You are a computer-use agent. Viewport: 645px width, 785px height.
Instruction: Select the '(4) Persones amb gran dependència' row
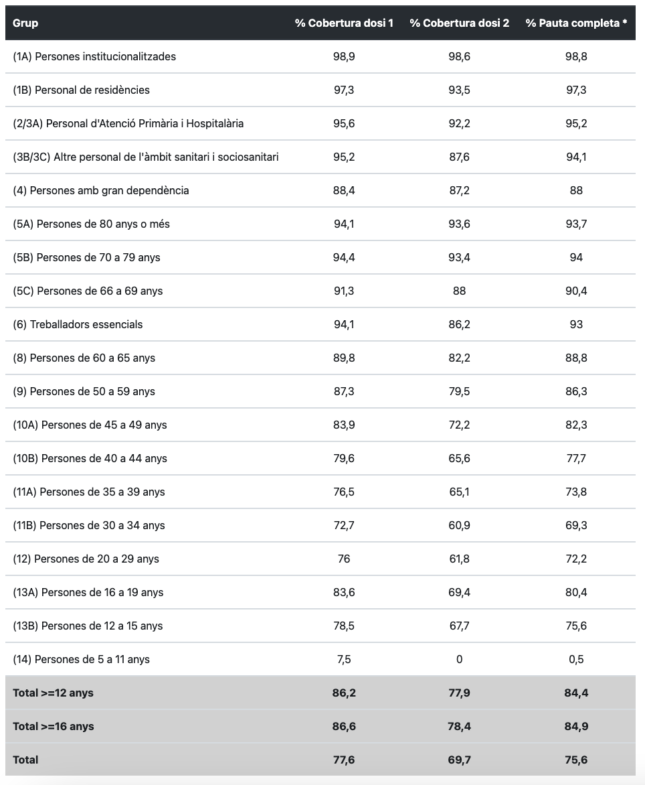click(100, 191)
